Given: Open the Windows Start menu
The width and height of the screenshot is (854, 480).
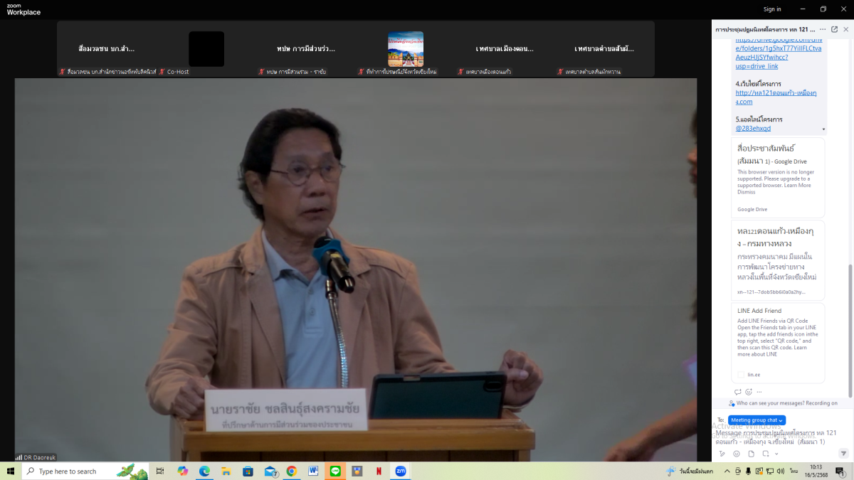Looking at the screenshot, I should coord(11,471).
